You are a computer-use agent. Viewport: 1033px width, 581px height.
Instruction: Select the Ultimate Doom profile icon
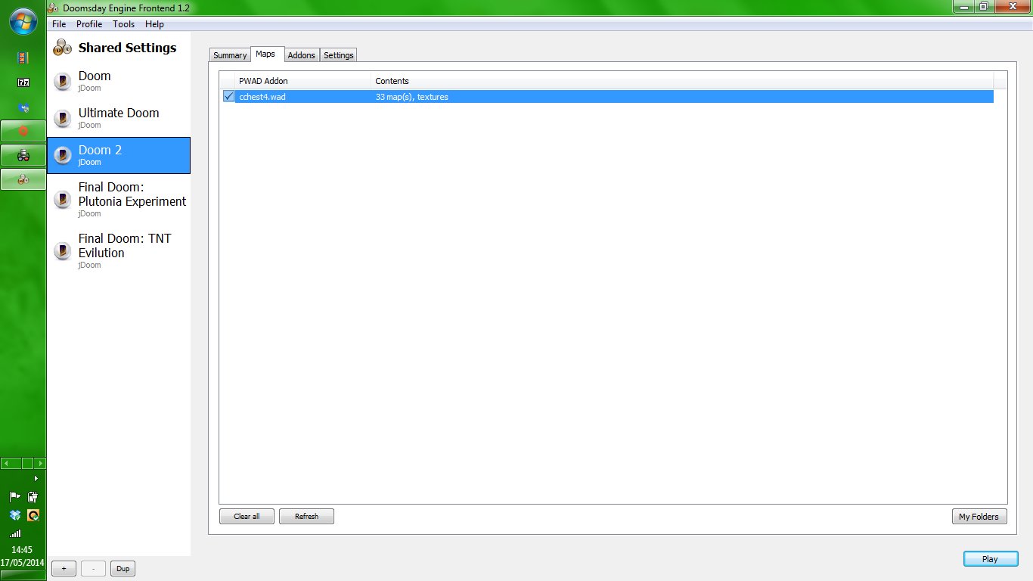coord(63,119)
